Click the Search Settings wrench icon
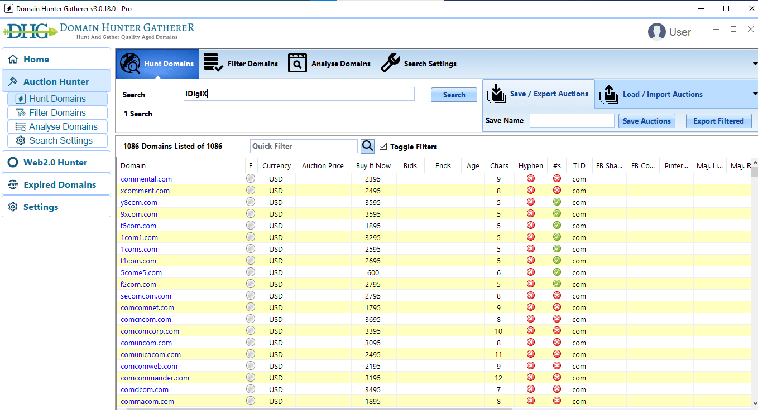Screen dimensions: 758x410 coord(390,63)
